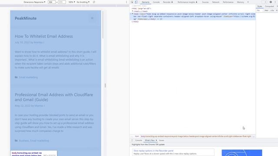
Task: Open the Performance insights tab
Action: (x=187, y=2)
